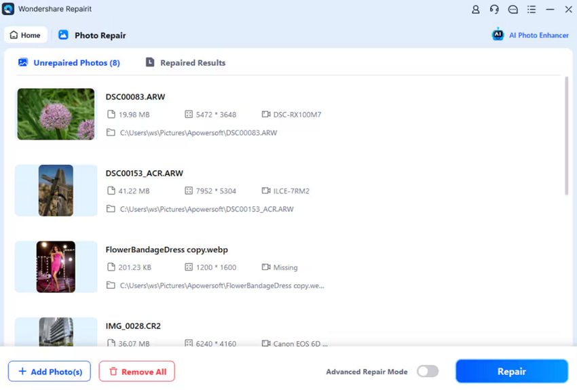
Task: Click Remove All button
Action: [136, 372]
